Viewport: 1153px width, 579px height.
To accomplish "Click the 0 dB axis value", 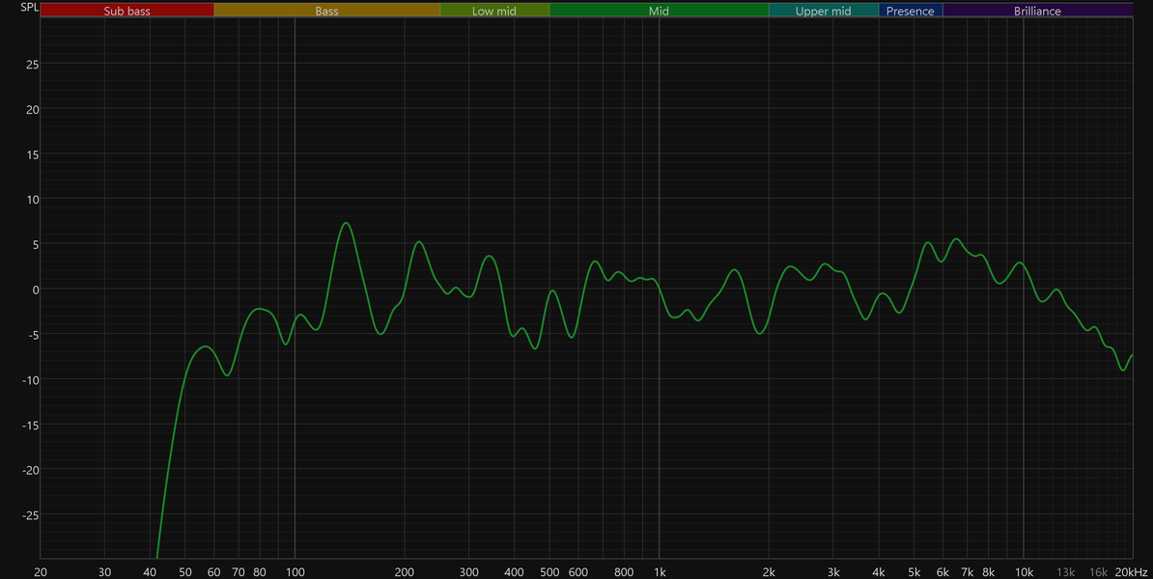I will pos(36,290).
